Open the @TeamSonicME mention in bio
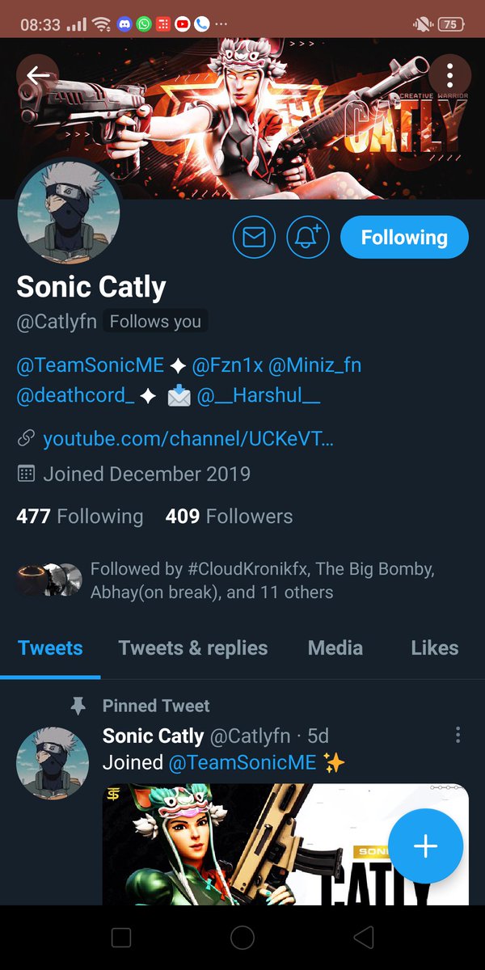Viewport: 485px width, 970px height. point(91,365)
